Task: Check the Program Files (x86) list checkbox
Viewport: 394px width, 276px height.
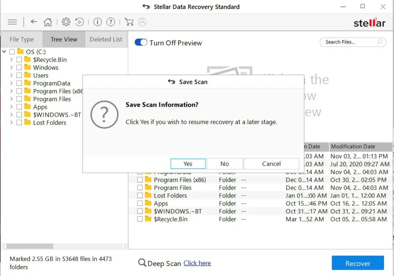Action: (140, 180)
